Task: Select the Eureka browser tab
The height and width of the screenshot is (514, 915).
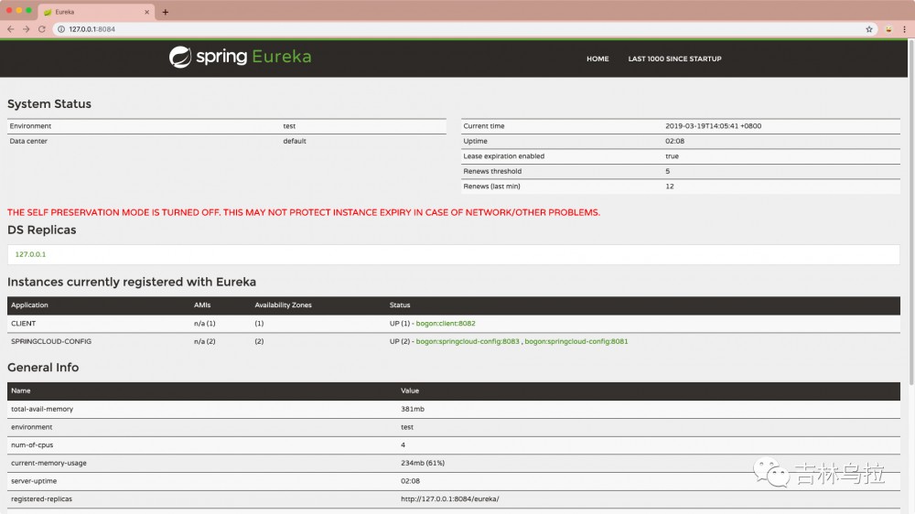Action: 96,12
